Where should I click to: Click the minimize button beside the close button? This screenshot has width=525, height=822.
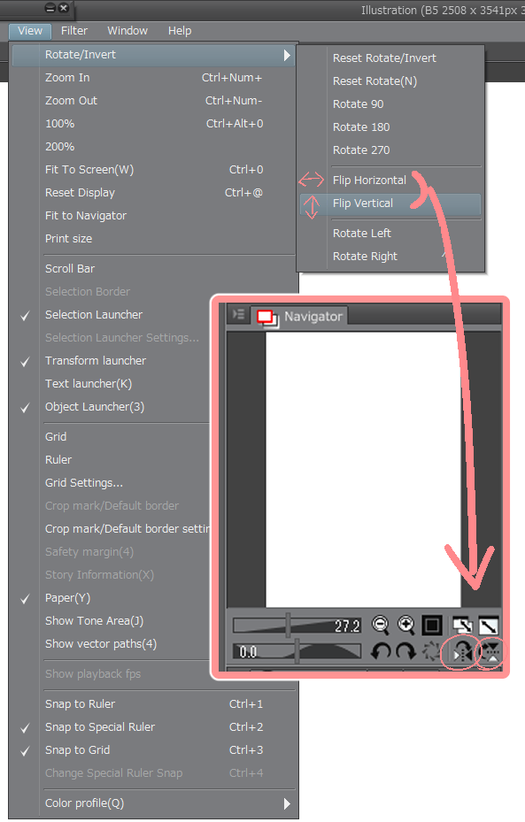(x=50, y=8)
